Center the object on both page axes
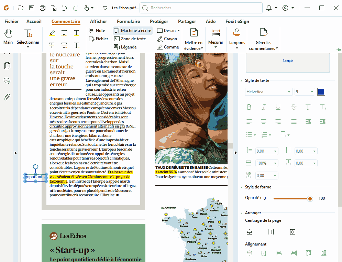Image resolution: width=342 pixels, height=262 pixels. click(293, 232)
